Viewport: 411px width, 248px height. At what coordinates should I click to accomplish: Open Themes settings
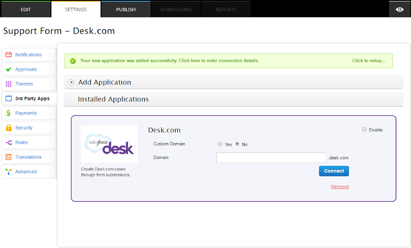(x=29, y=84)
